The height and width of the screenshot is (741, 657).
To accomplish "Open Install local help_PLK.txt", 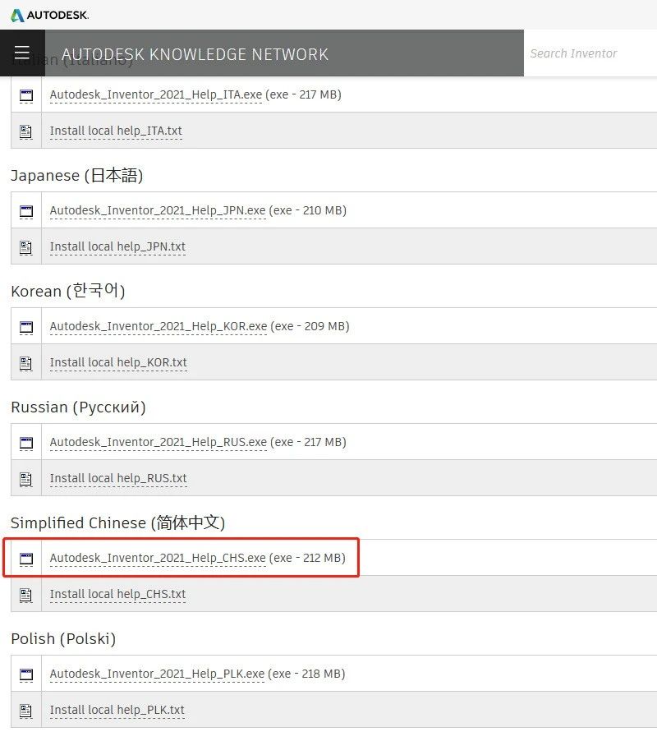I will (x=117, y=710).
